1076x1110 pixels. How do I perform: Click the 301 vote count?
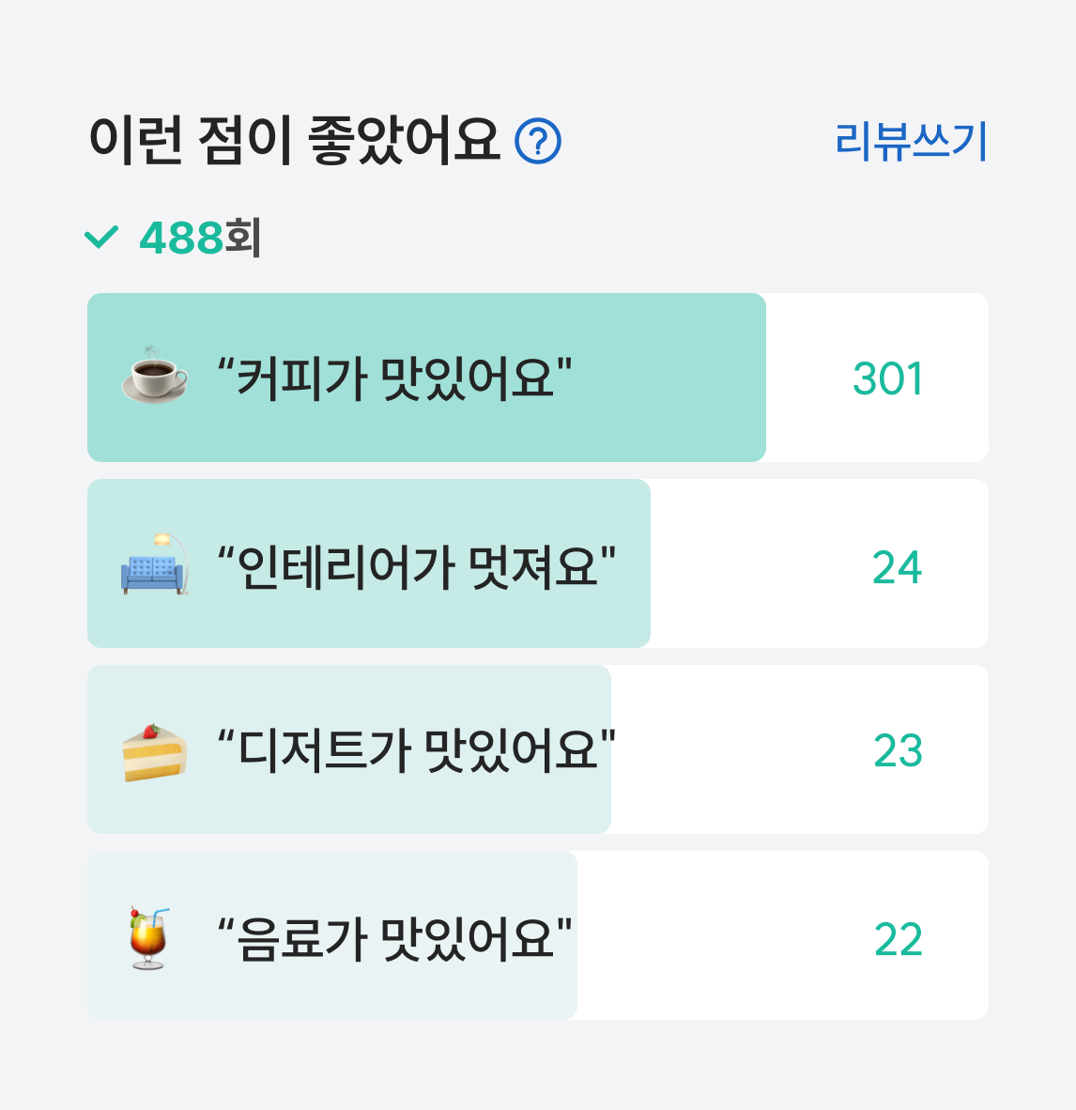click(887, 378)
